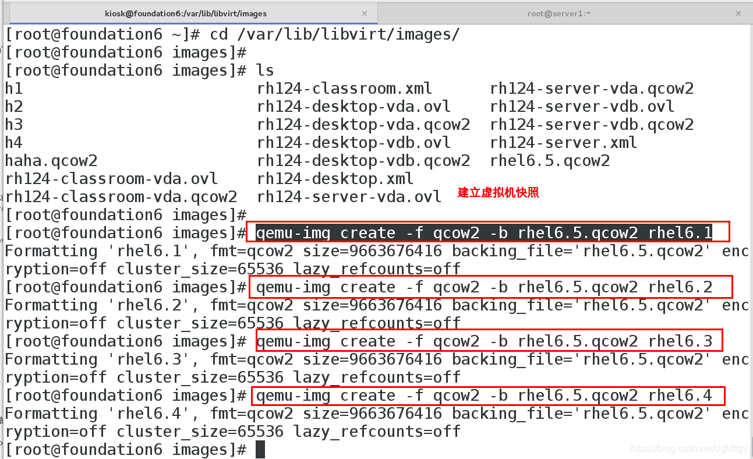Screen dimensions: 753x459
Task: Select the file 'rh124-server-vda.qcow2'
Action: 592,89
